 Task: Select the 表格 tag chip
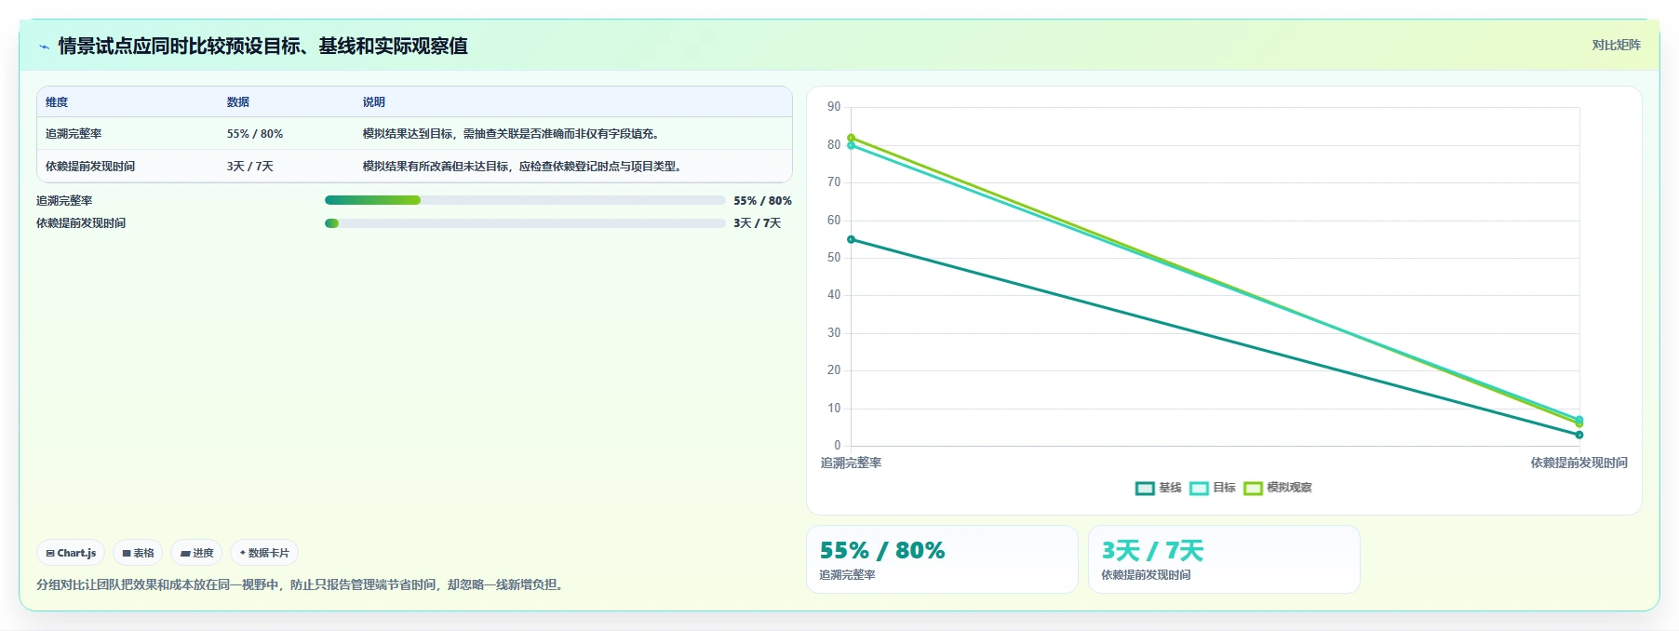point(138,553)
